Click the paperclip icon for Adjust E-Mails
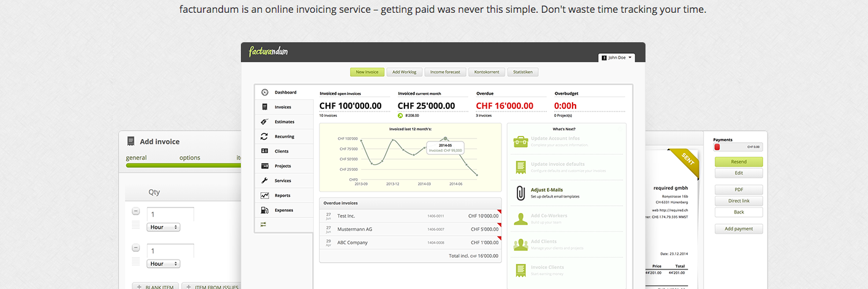Screen dimensions: 868x289 coord(520,193)
